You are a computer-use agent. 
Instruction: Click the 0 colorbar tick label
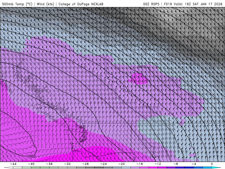pos(212,164)
